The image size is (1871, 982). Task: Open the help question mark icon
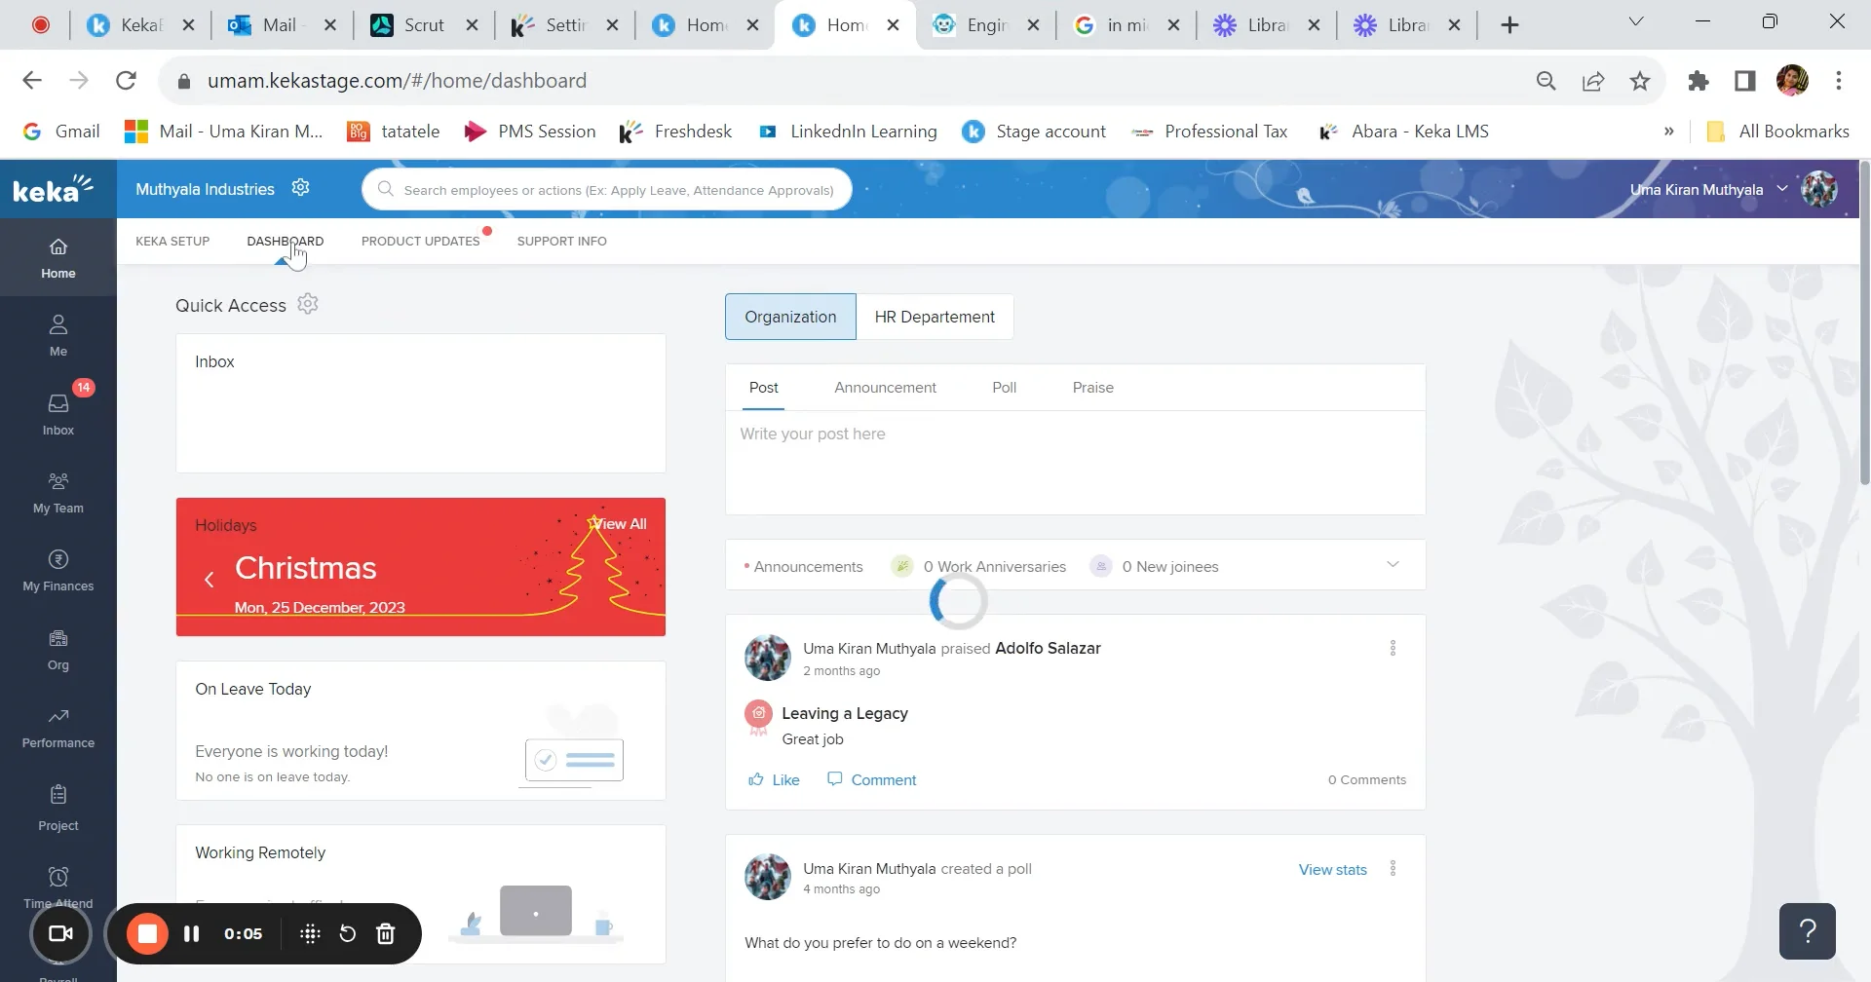click(1809, 930)
